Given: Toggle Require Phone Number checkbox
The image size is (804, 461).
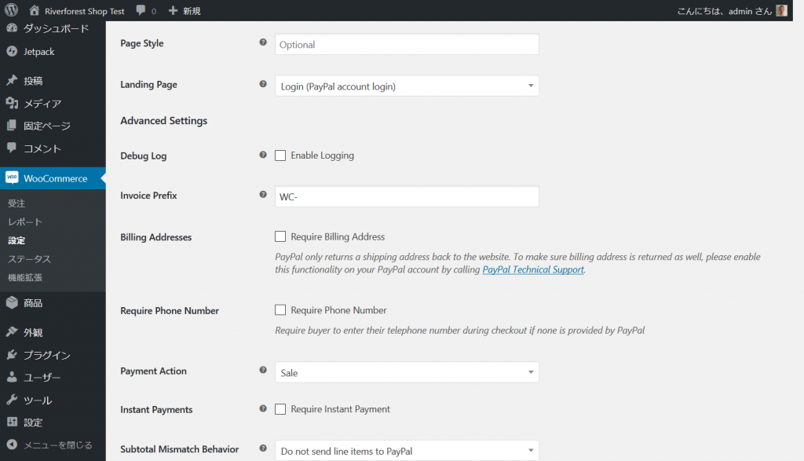Looking at the screenshot, I should 280,310.
